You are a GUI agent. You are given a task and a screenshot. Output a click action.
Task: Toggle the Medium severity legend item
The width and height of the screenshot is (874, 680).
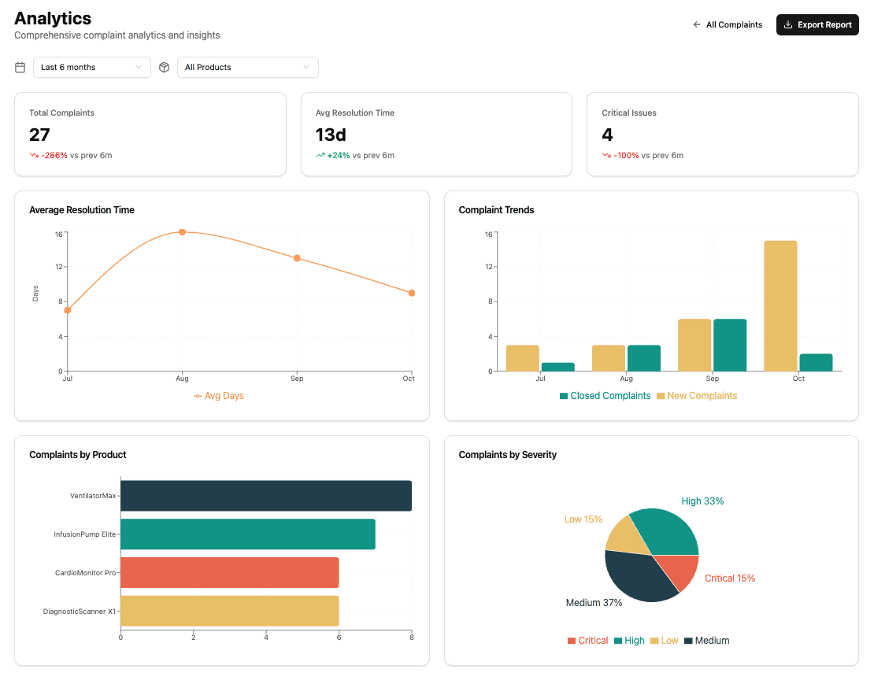(707, 641)
